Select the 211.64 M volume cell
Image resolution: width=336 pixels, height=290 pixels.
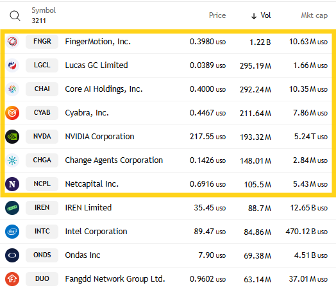click(255, 114)
